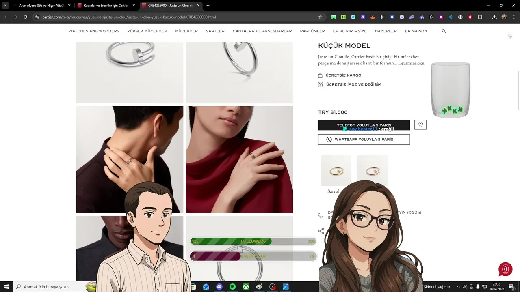Open the woman in red wearing ring photo
The image size is (520, 292).
click(x=239, y=159)
